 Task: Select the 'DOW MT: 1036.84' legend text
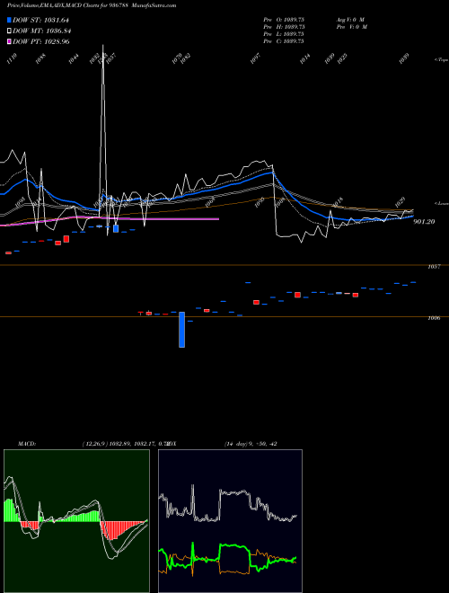pyautogui.click(x=41, y=31)
